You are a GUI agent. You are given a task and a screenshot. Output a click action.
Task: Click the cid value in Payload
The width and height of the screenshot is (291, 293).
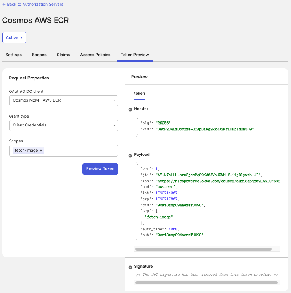coord(180,205)
